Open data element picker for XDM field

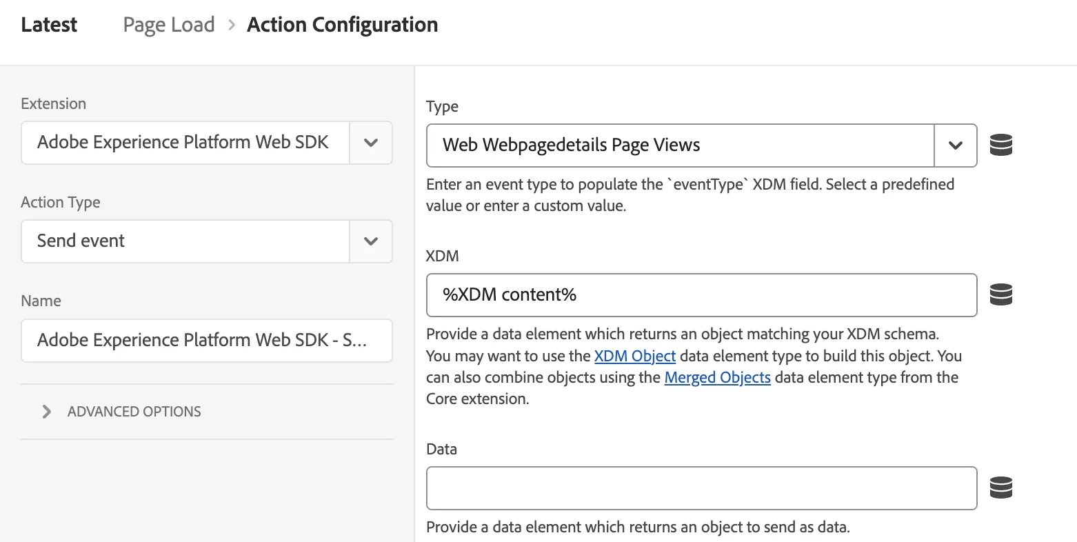[1001, 294]
